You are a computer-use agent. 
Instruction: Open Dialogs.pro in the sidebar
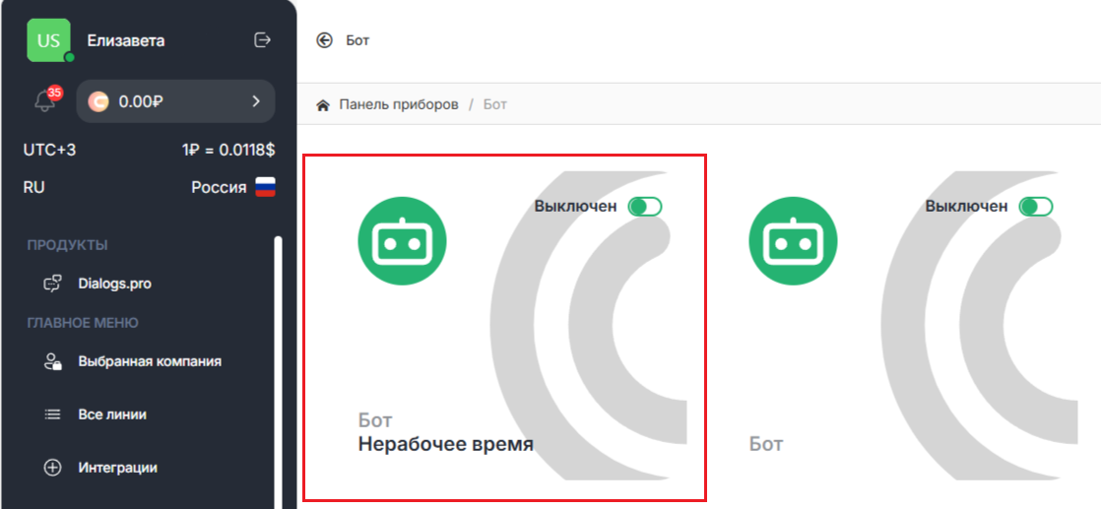tap(114, 284)
